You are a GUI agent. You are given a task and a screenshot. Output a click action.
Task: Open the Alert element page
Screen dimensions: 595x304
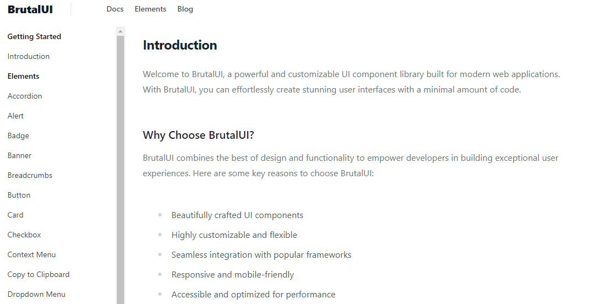coord(15,116)
